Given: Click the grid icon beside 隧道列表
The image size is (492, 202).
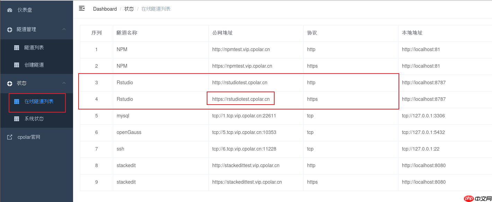Looking at the screenshot, I should coord(17,48).
